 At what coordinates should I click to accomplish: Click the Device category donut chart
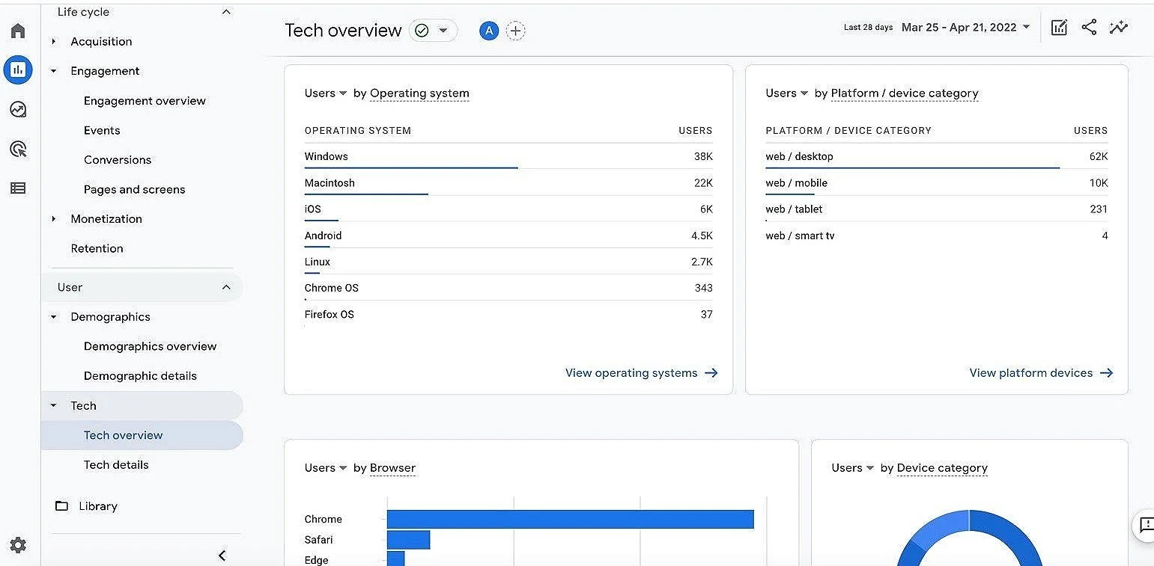tap(969, 538)
